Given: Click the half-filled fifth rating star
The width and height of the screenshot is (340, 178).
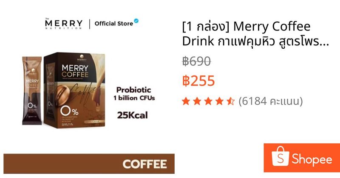Looking at the screenshot, I should click(x=231, y=101).
